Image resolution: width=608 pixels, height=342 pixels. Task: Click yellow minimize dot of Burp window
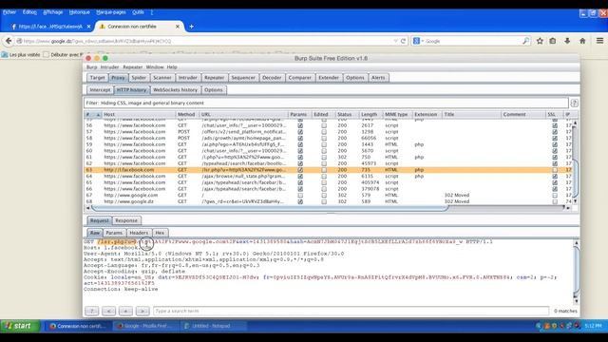(x=97, y=58)
